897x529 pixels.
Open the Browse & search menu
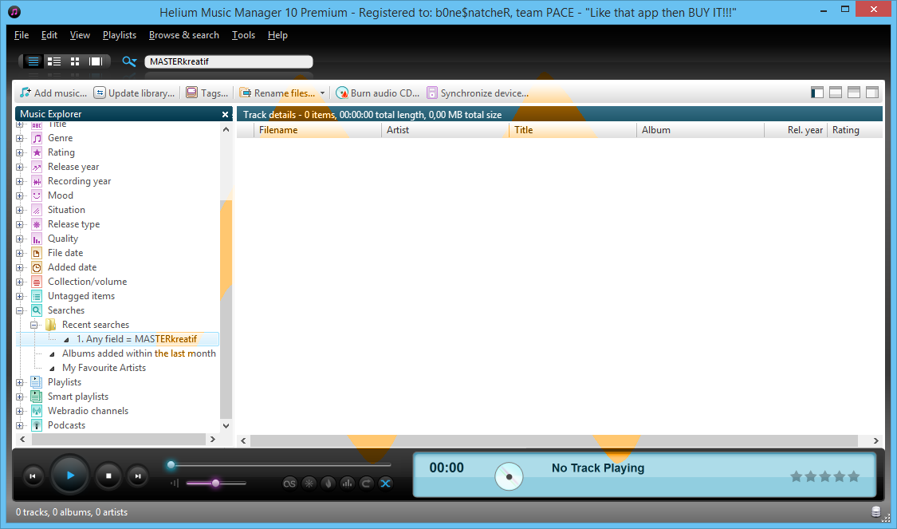(x=184, y=35)
